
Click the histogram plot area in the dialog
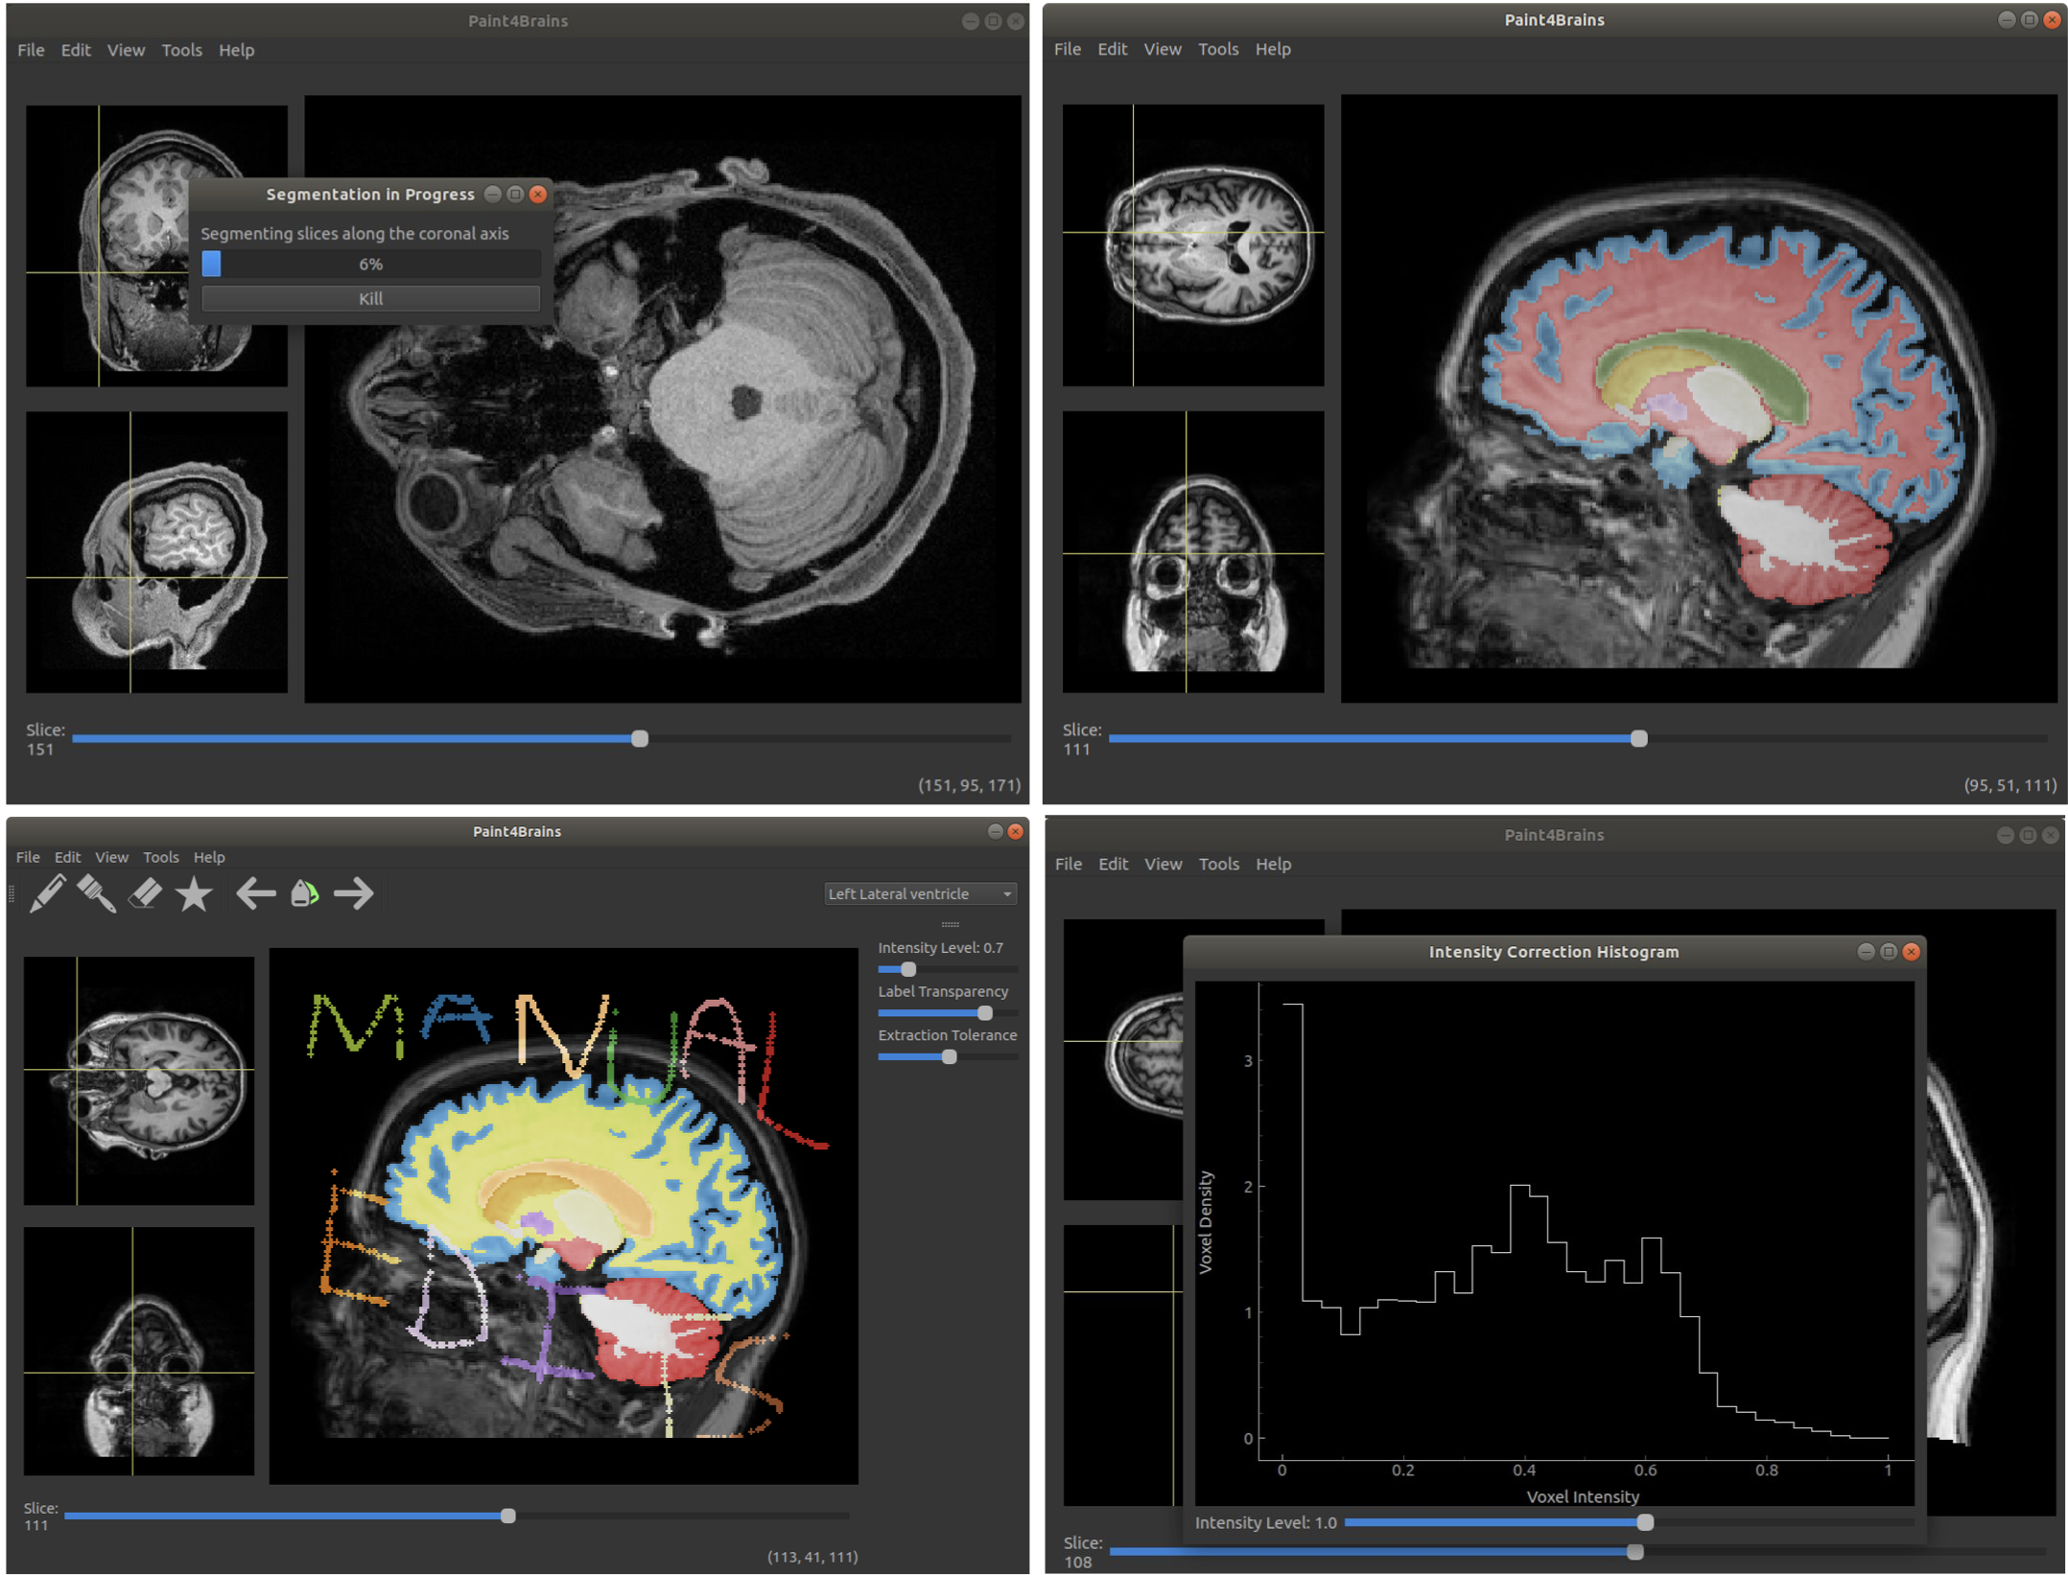pos(1554,1241)
